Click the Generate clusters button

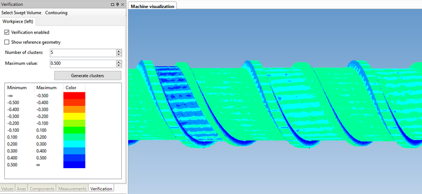click(x=88, y=75)
